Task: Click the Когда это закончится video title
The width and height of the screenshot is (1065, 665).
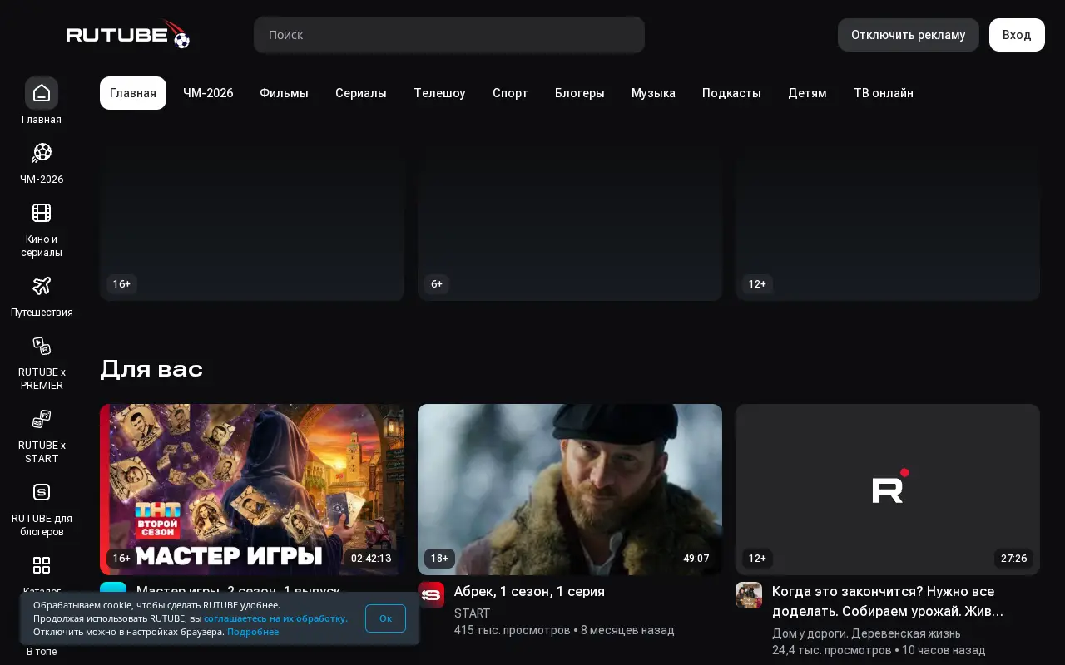Action: 888,601
